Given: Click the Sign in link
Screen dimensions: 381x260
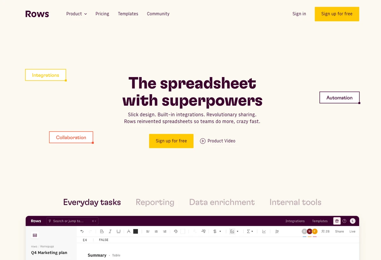Looking at the screenshot, I should pyautogui.click(x=299, y=14).
